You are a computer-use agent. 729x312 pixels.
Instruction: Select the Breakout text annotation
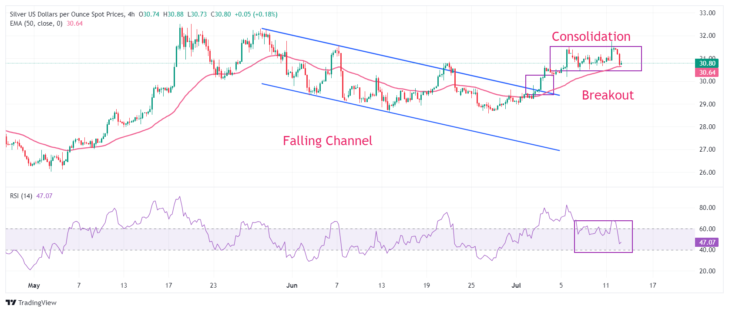[x=608, y=95]
